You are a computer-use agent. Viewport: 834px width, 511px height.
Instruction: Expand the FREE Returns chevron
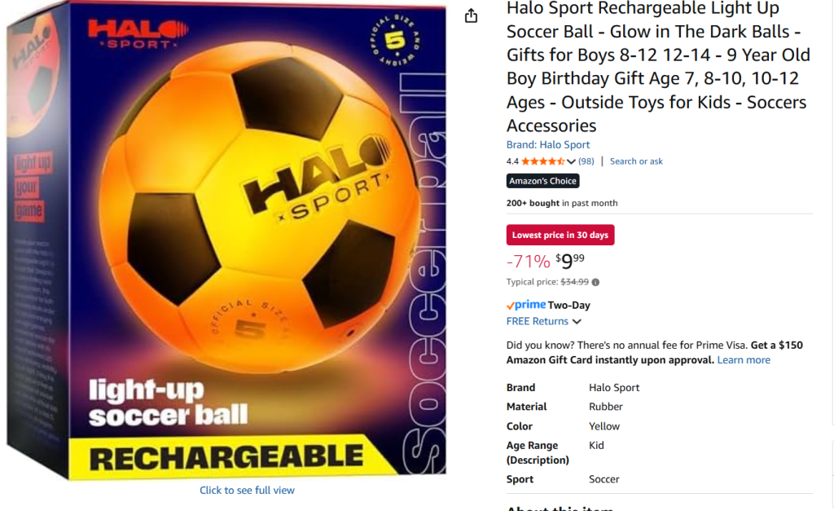pyautogui.click(x=577, y=321)
